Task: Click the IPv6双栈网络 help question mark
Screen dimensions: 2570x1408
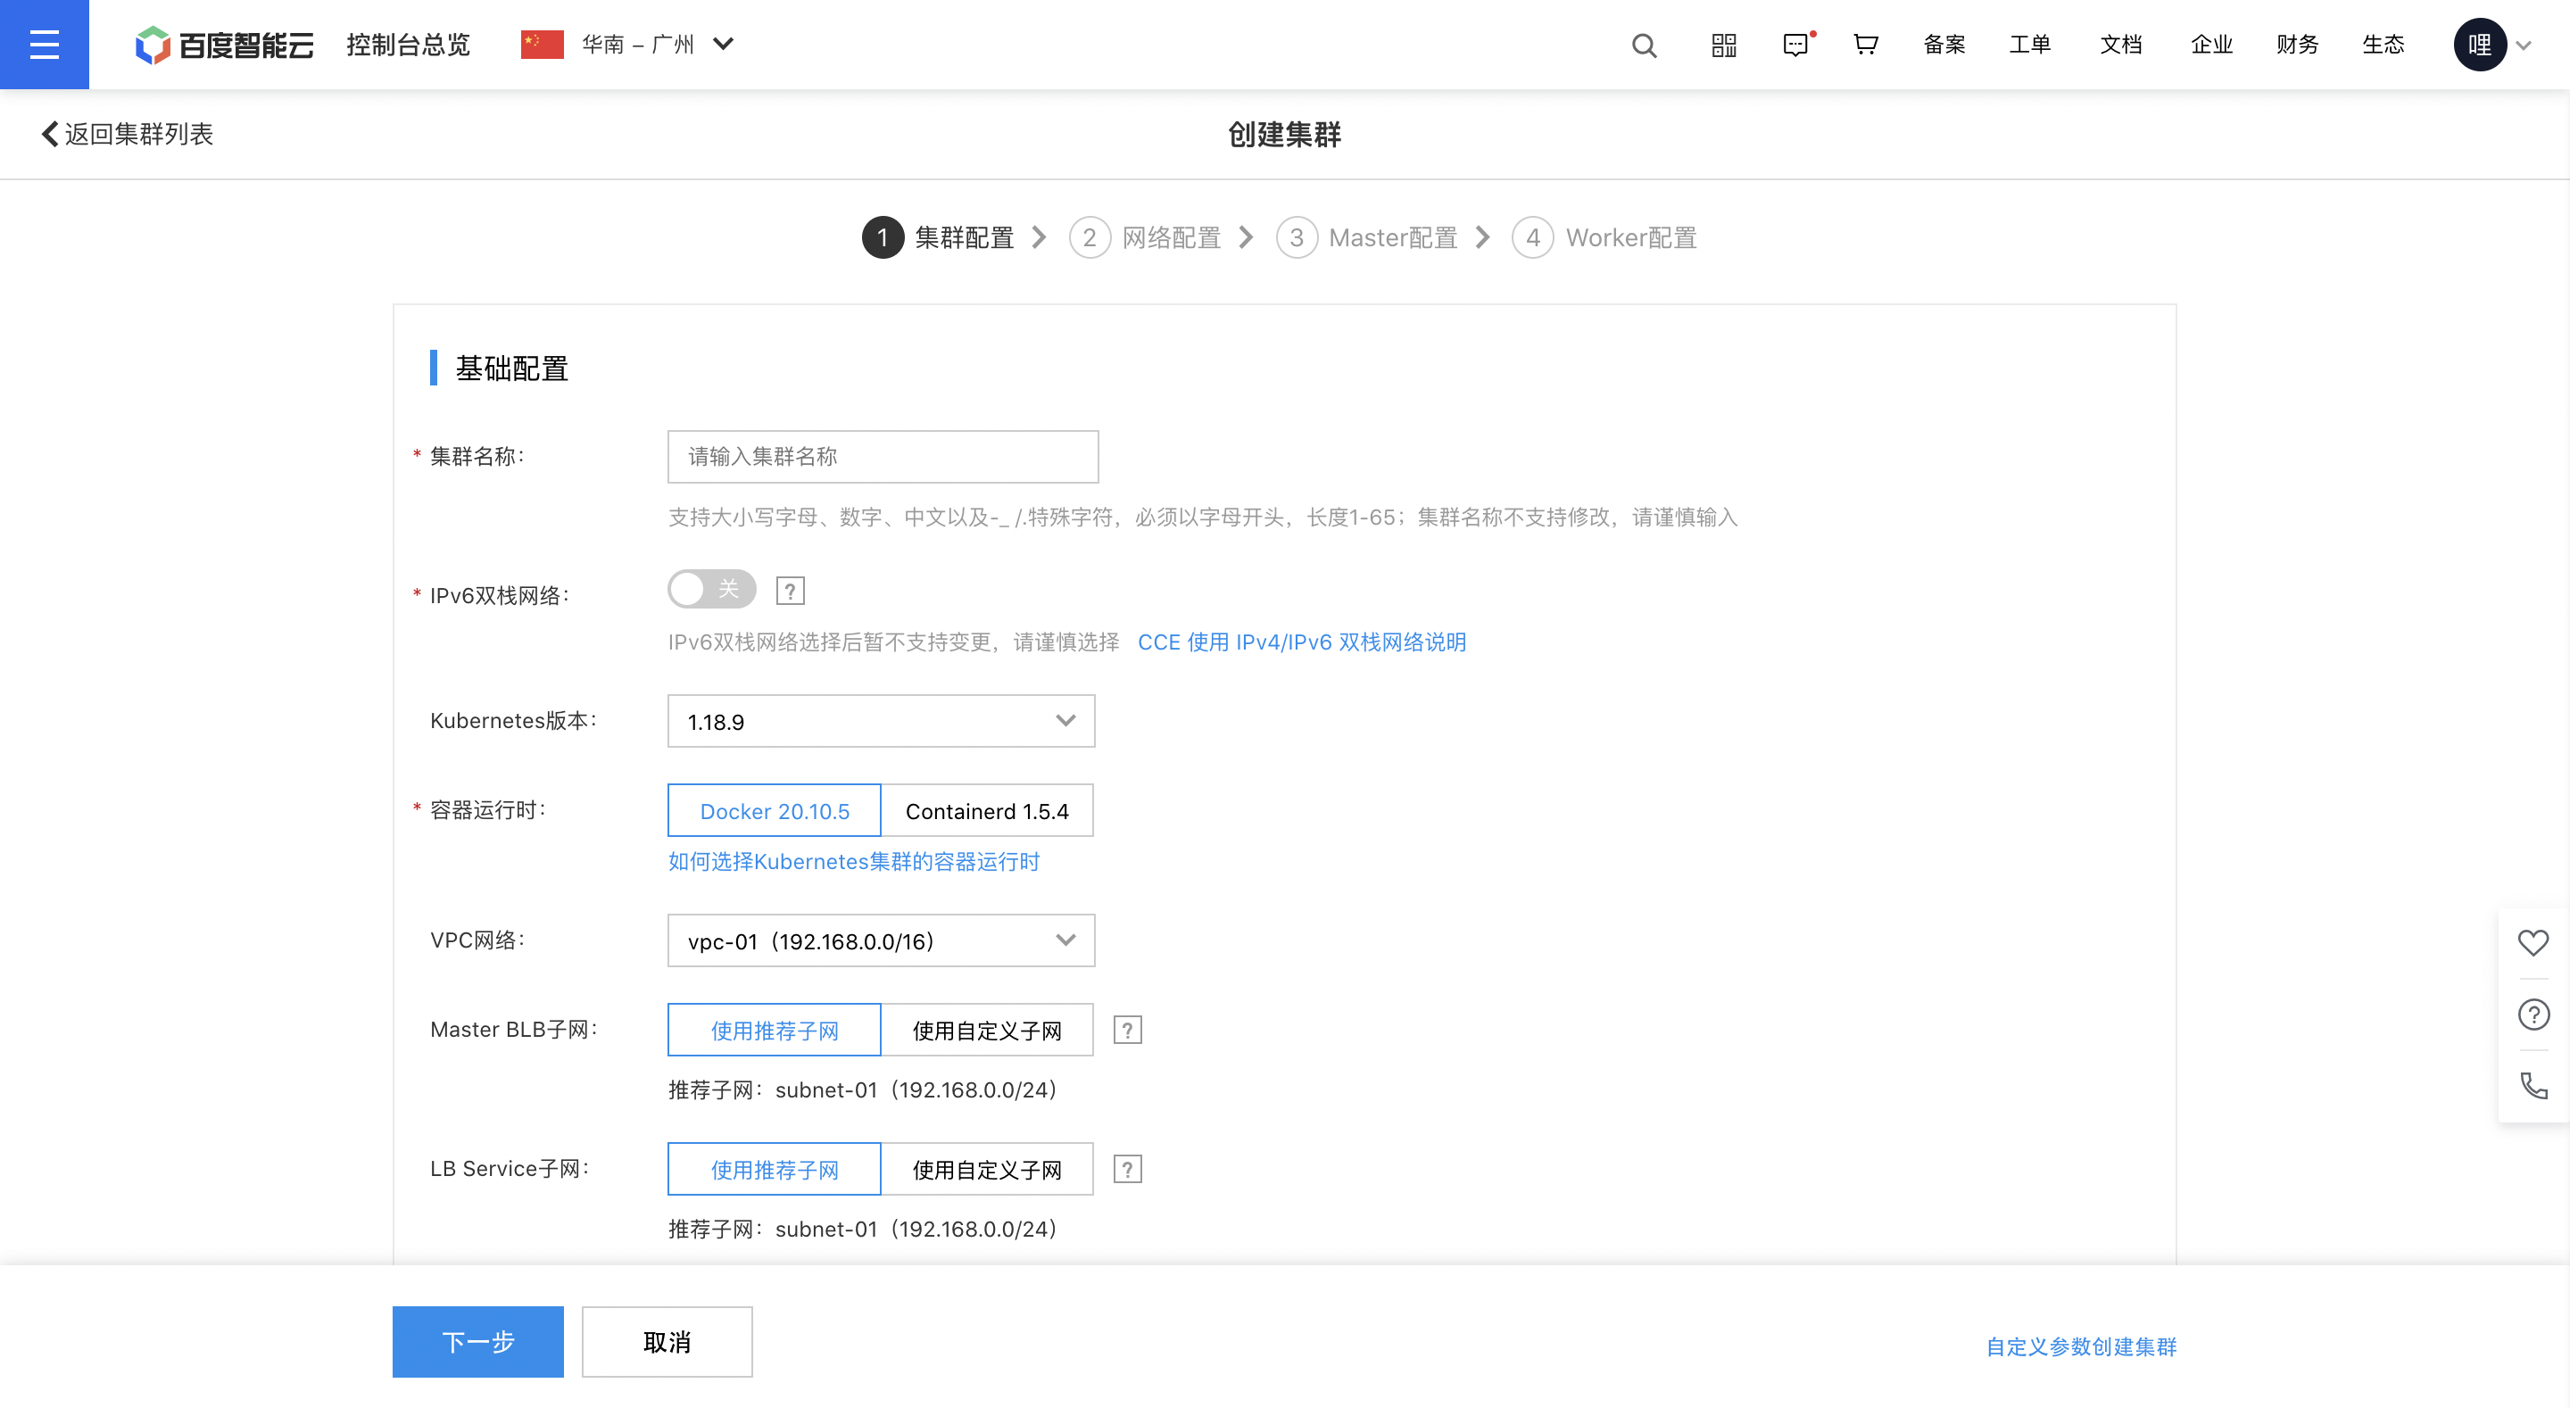Action: (790, 591)
